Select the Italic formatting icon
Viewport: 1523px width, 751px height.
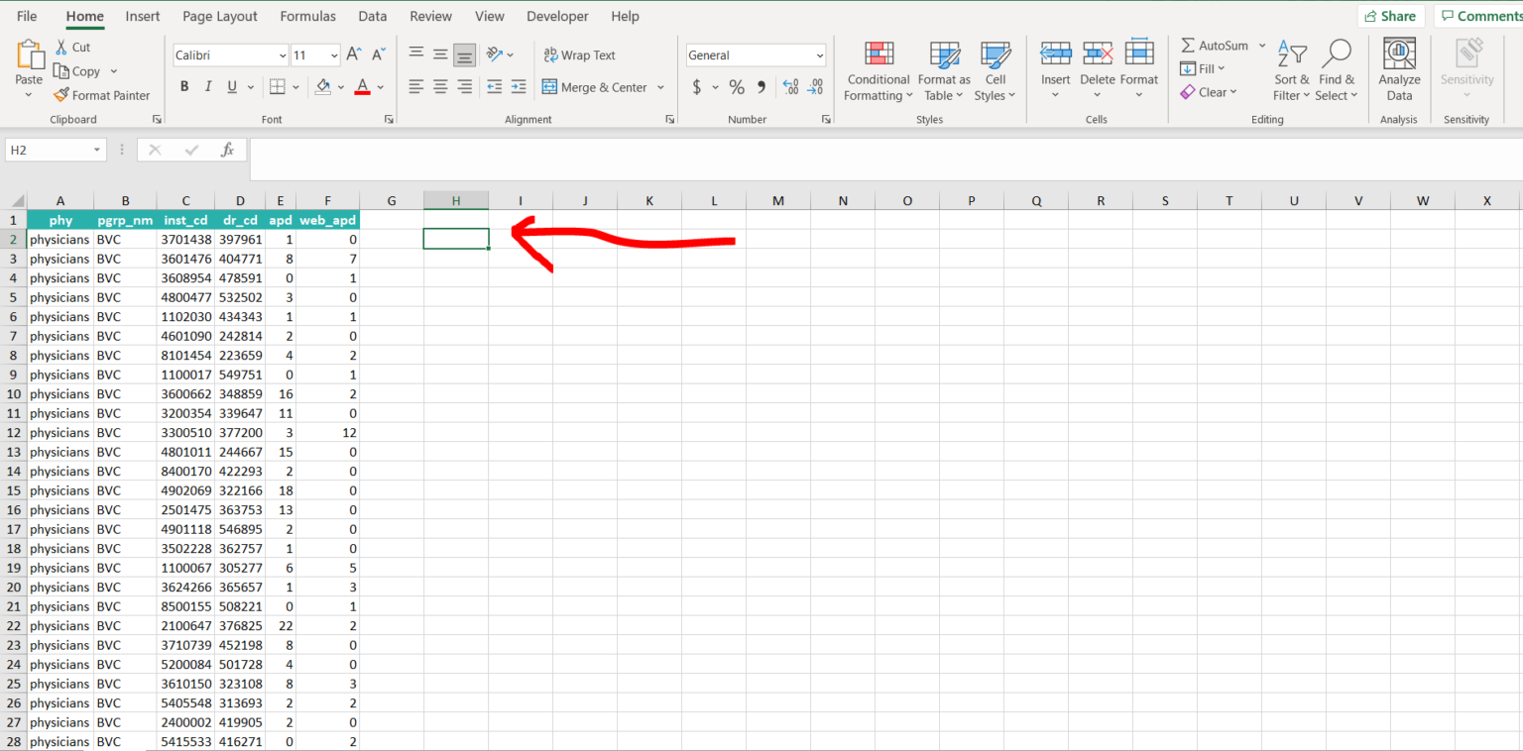click(207, 86)
